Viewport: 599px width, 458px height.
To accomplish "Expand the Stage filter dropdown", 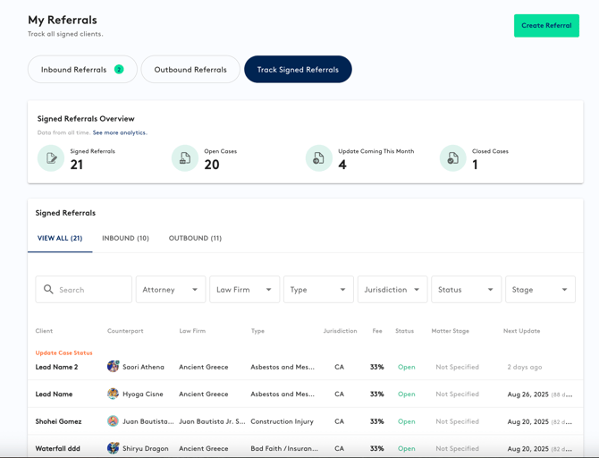I will (540, 290).
